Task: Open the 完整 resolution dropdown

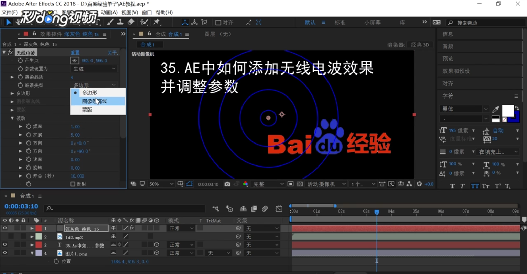Action: 268,184
